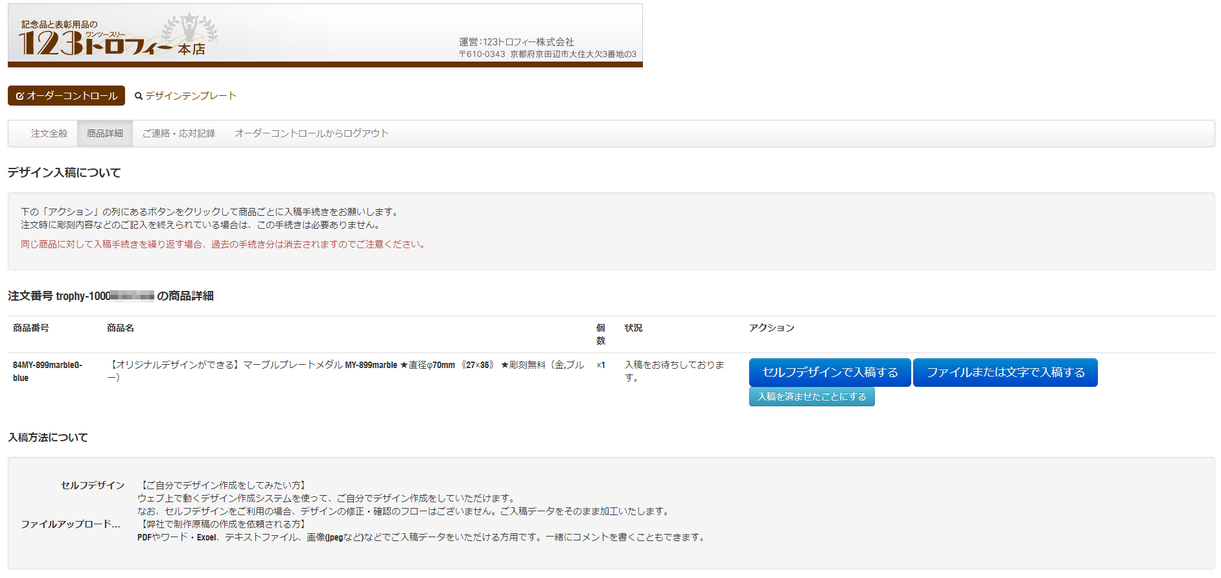Click the edit pencil icon beside オーダーコントロール
The image size is (1221, 578).
pyautogui.click(x=20, y=96)
